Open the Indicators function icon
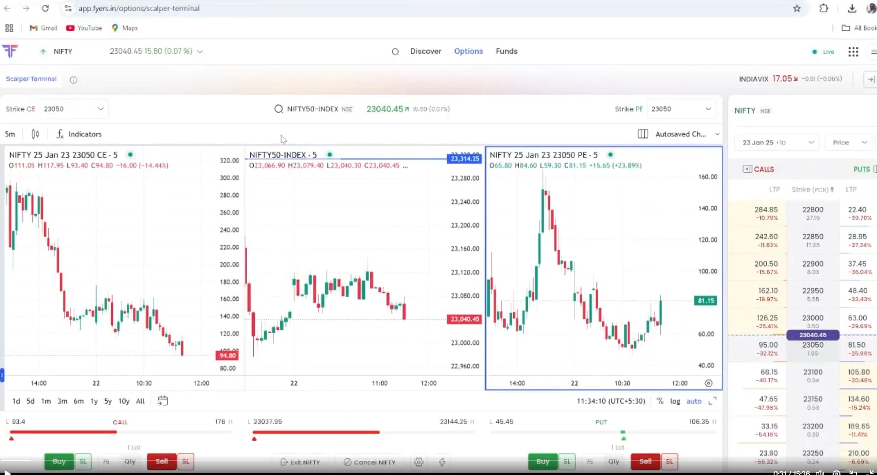The height and width of the screenshot is (475, 877). coord(60,134)
